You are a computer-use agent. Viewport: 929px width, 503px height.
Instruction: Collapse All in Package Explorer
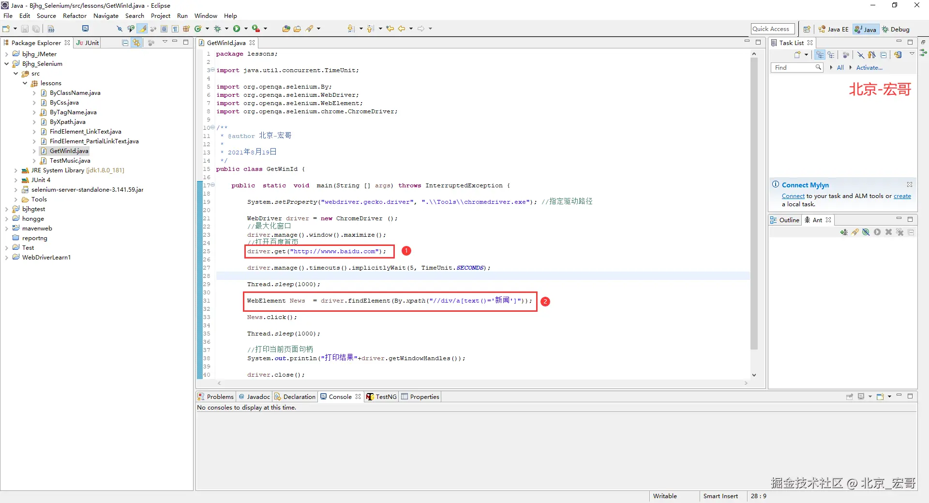pyautogui.click(x=125, y=43)
